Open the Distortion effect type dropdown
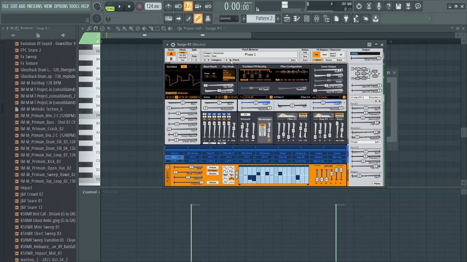This screenshot has width=467, height=262. (x=366, y=98)
